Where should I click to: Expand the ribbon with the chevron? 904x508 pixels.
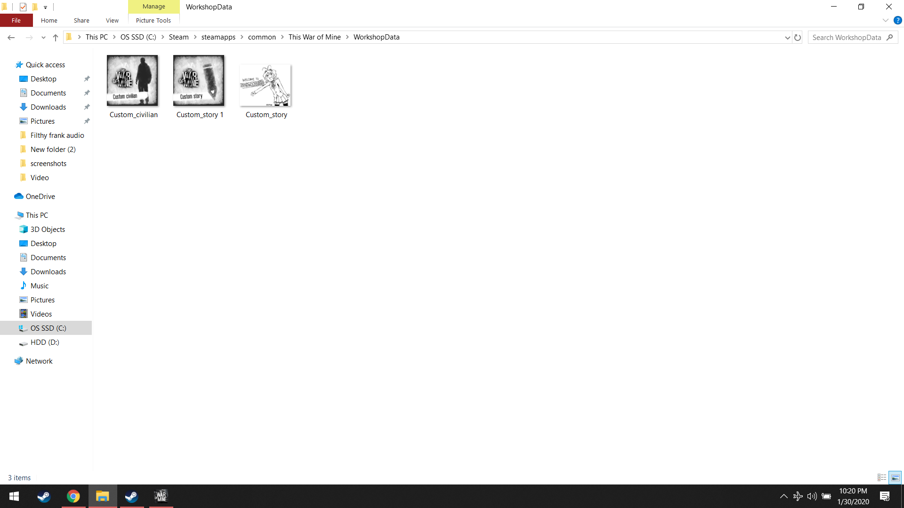[x=886, y=20]
